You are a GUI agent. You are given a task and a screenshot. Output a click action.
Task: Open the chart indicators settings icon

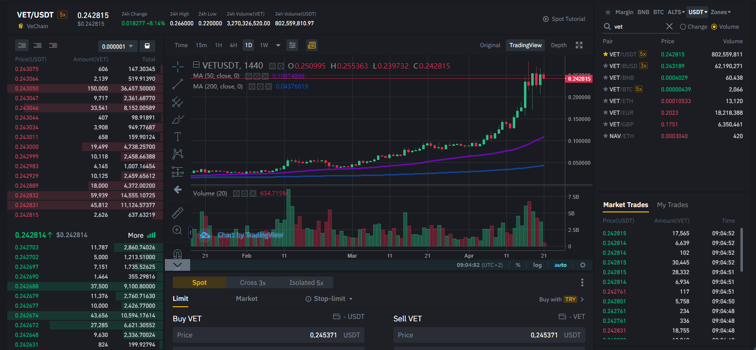pyautogui.click(x=292, y=45)
